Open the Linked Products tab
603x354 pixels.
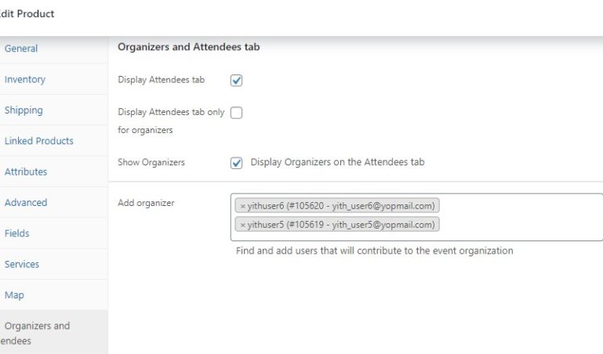[39, 141]
